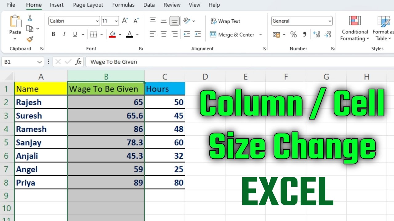Apply font color A

130,34
